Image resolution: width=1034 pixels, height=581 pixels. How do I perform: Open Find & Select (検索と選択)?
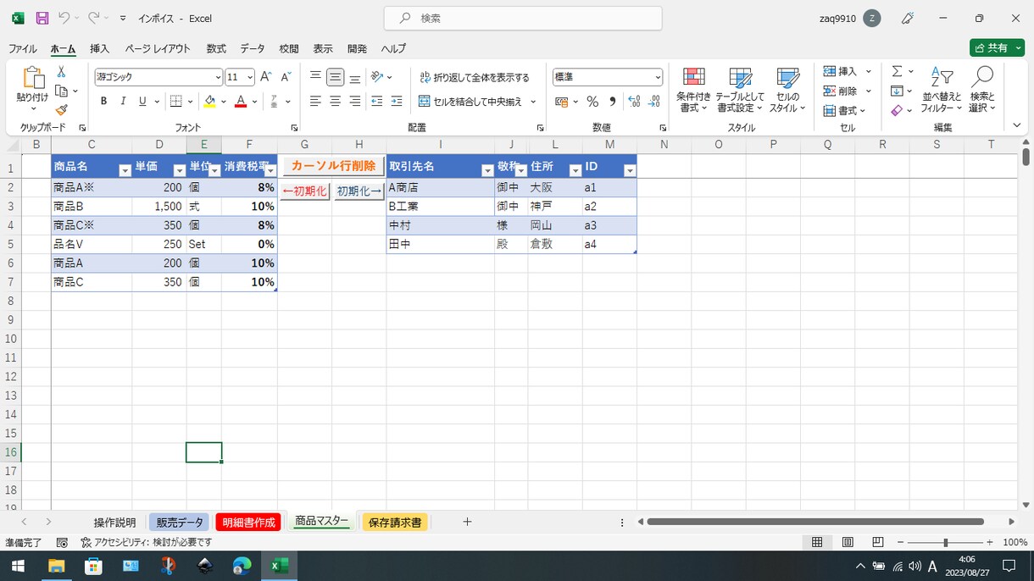(983, 91)
